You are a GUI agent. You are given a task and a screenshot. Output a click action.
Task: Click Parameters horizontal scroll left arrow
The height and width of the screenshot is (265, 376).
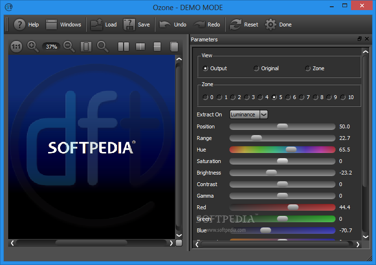197,244
